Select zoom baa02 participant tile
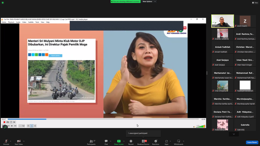This screenshot has width=260, height=146. tap(245, 21)
